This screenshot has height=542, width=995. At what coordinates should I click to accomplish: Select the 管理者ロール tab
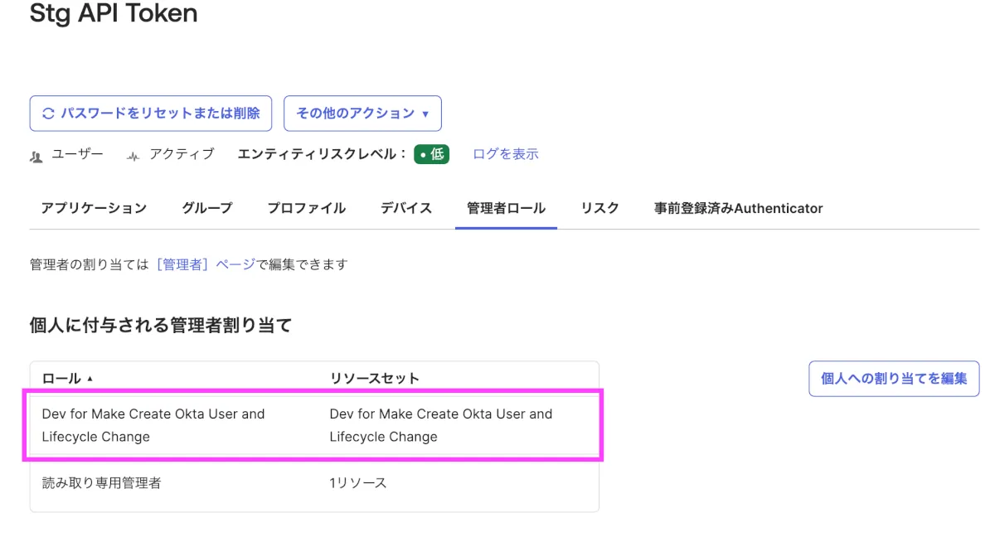tap(506, 208)
